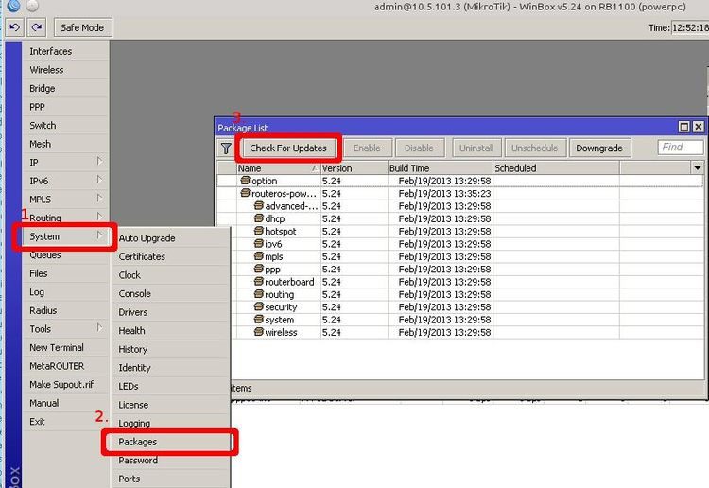Open New Terminal from sidebar
This screenshot has height=488, width=709.
(x=56, y=348)
